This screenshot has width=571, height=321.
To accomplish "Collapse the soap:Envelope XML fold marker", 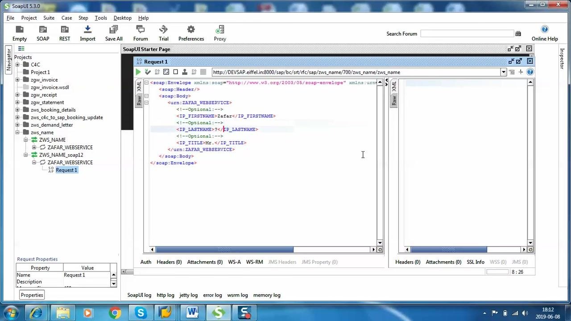I will coord(146,82).
